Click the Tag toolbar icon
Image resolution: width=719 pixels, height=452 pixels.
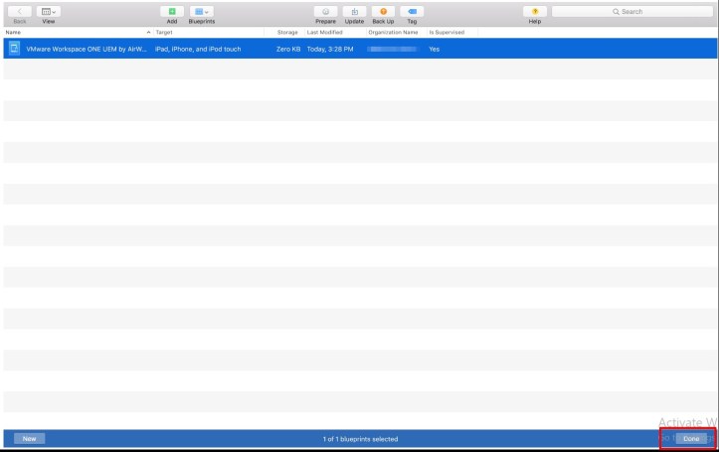click(412, 11)
